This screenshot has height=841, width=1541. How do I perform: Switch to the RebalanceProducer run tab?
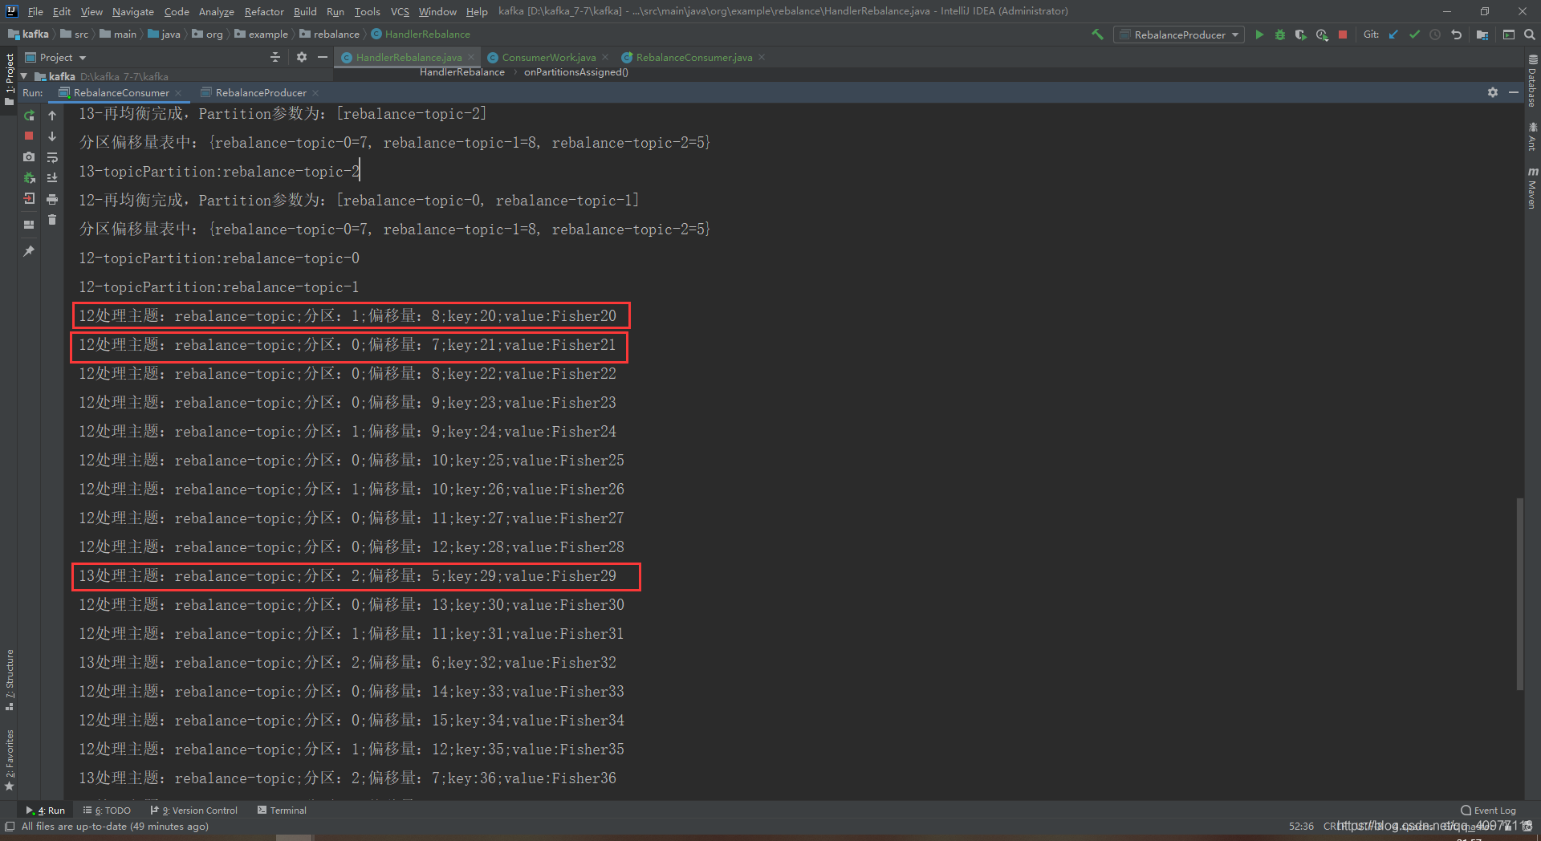tap(261, 92)
